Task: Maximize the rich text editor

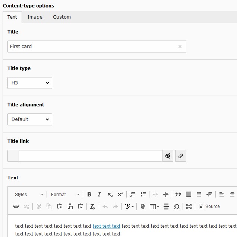Action: pyautogui.click(x=189, y=206)
